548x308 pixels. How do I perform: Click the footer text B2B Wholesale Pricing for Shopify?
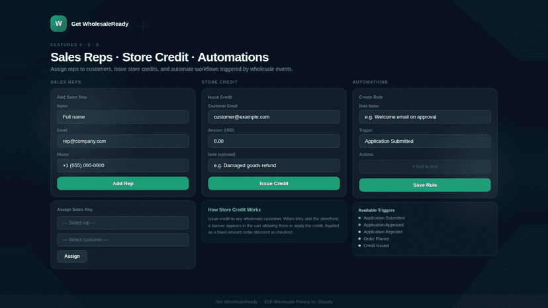coord(298,301)
